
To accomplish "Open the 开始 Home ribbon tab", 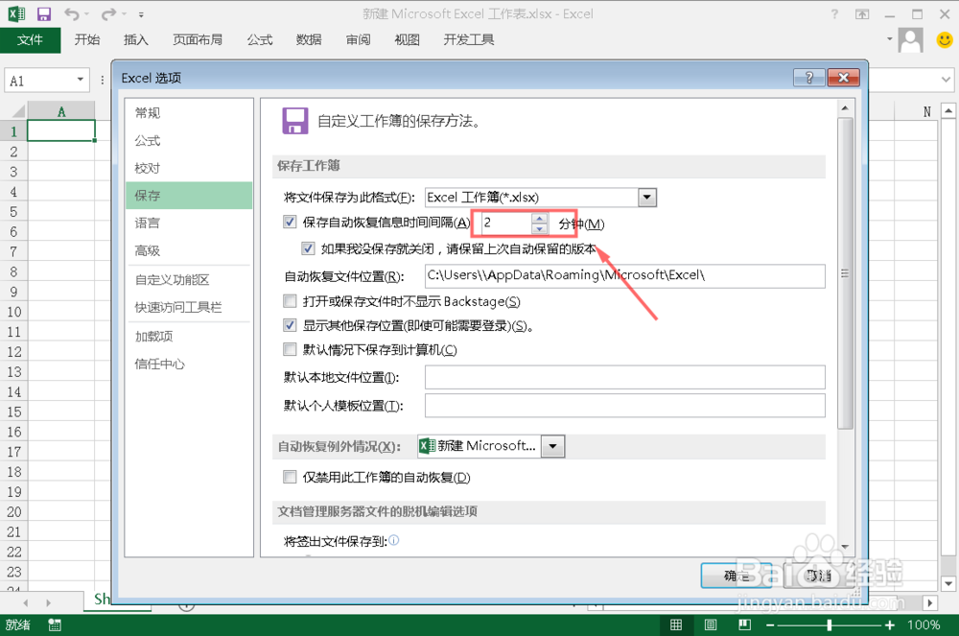I will click(x=87, y=40).
